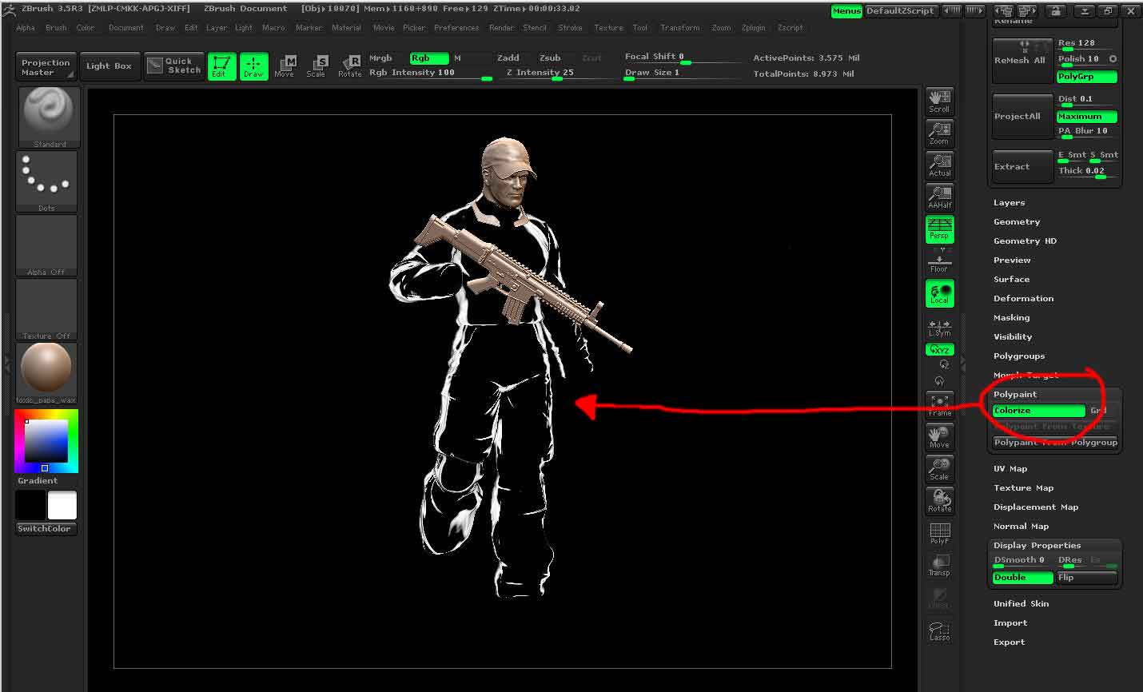Click the ProjectAll button
Screen dimensions: 1143x692
tap(1022, 116)
